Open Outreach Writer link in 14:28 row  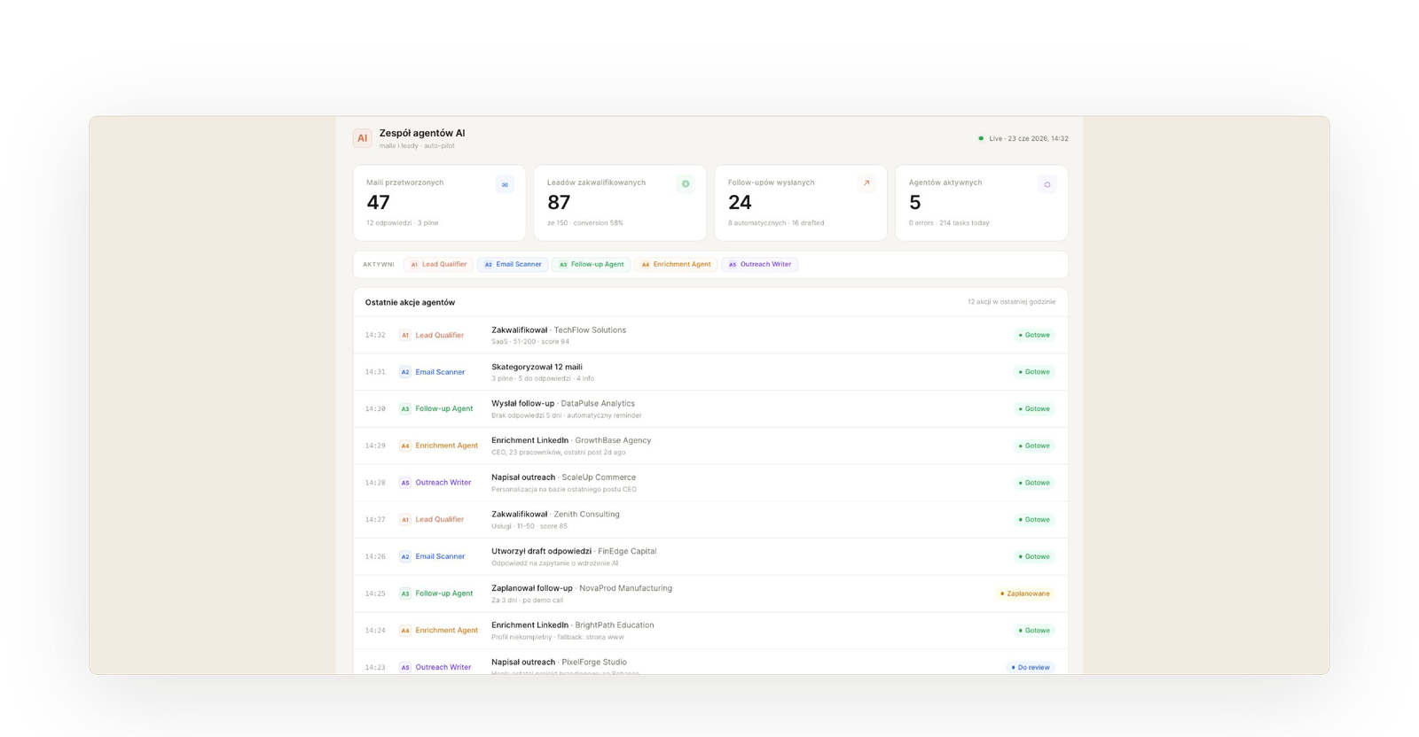pos(443,483)
